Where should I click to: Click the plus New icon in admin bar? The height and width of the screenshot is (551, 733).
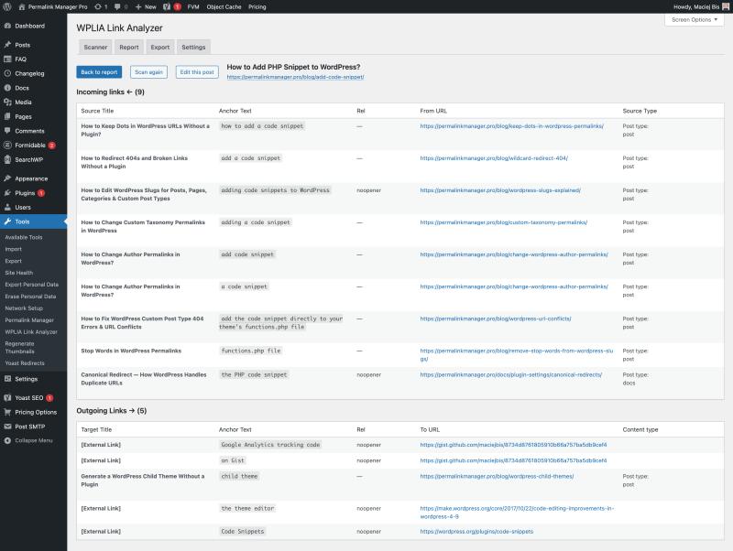coord(138,6)
